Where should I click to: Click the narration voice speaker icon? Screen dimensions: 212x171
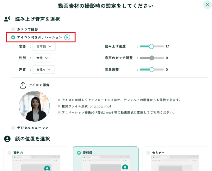[x=7, y=19]
